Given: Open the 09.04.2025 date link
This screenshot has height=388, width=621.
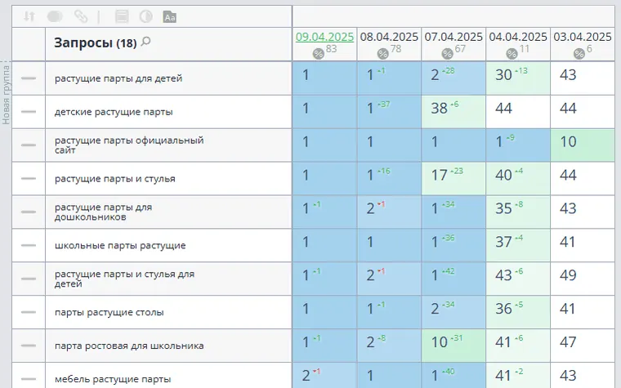Looking at the screenshot, I should pos(324,37).
